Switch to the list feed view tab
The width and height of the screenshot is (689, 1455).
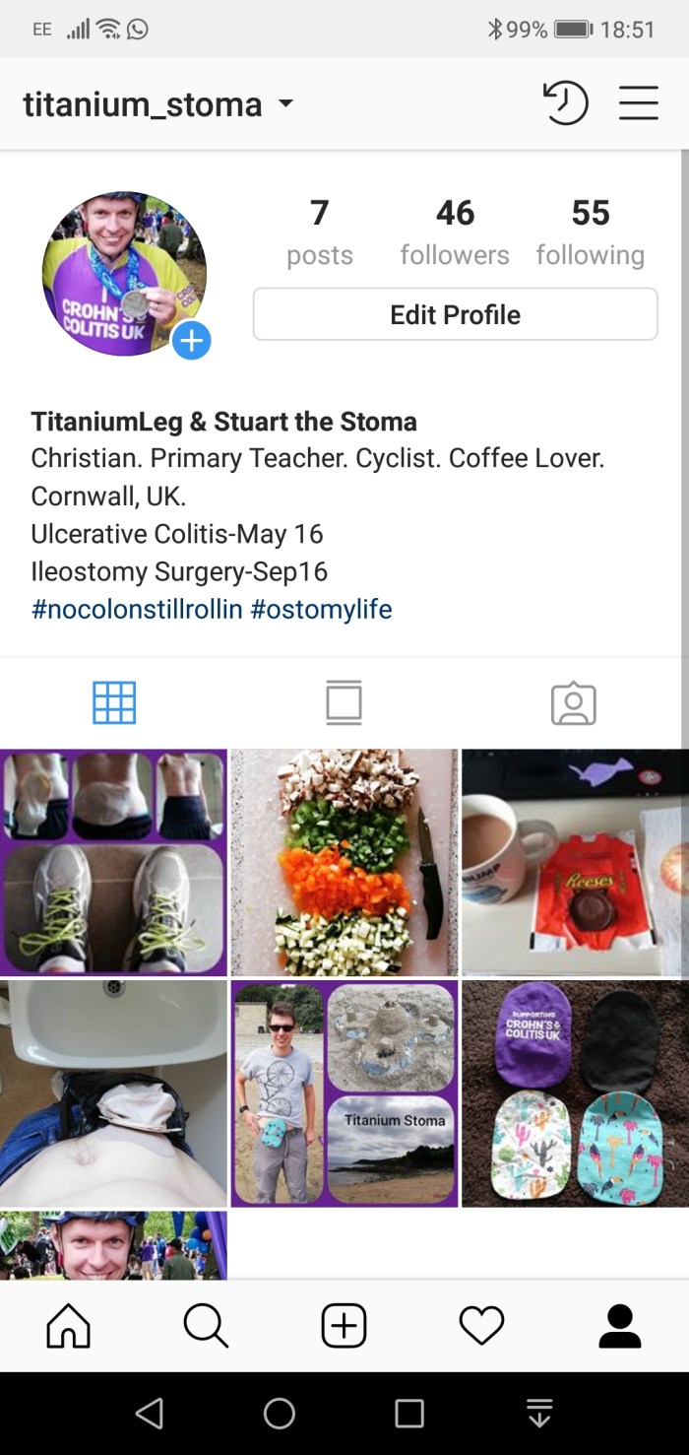[x=344, y=703]
